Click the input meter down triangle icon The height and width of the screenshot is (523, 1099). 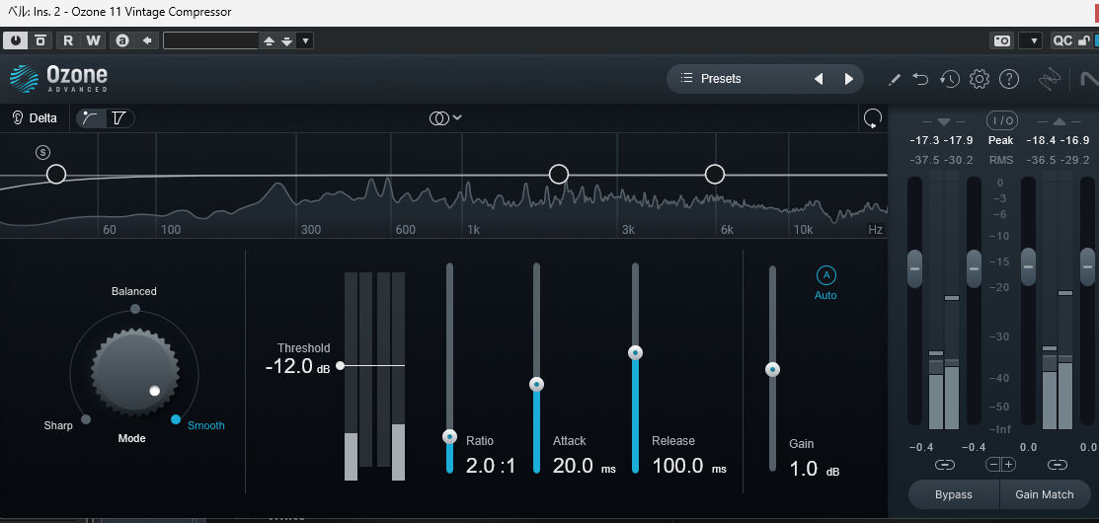(943, 122)
